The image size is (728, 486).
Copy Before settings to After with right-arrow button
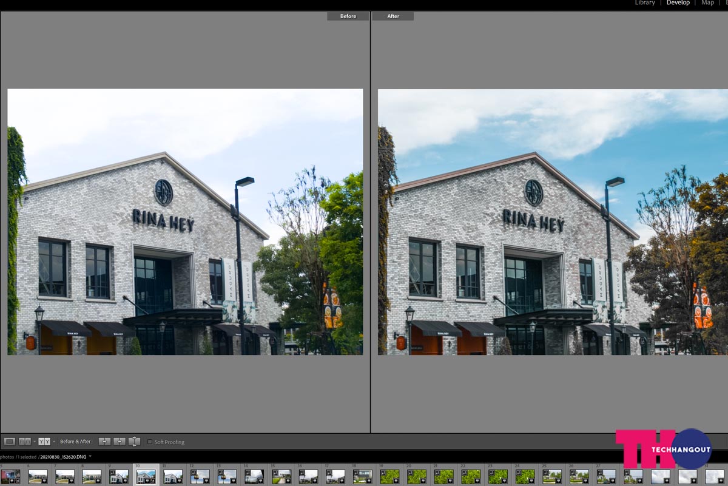coord(104,442)
